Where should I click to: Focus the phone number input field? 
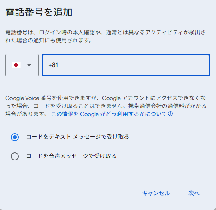click(126, 65)
